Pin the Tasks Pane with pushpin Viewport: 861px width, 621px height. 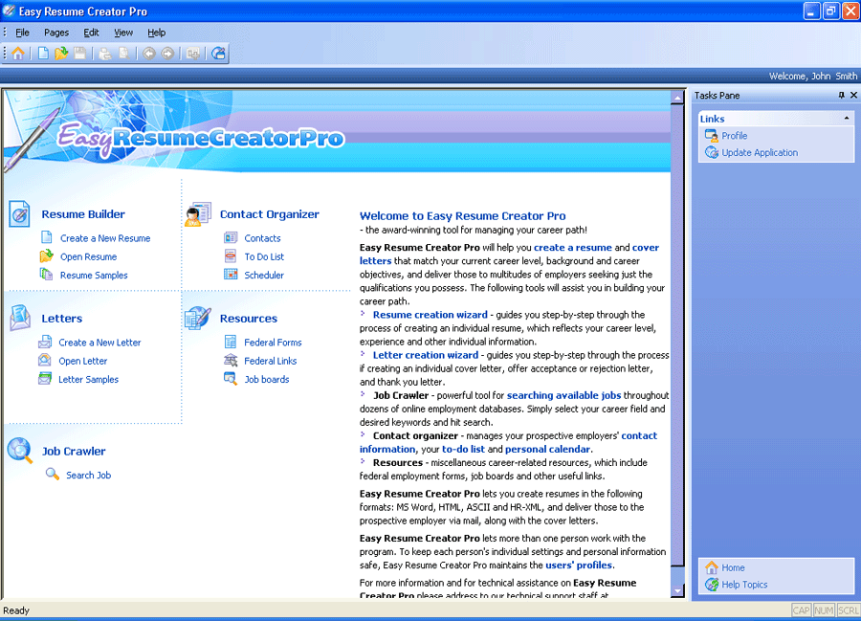[841, 95]
